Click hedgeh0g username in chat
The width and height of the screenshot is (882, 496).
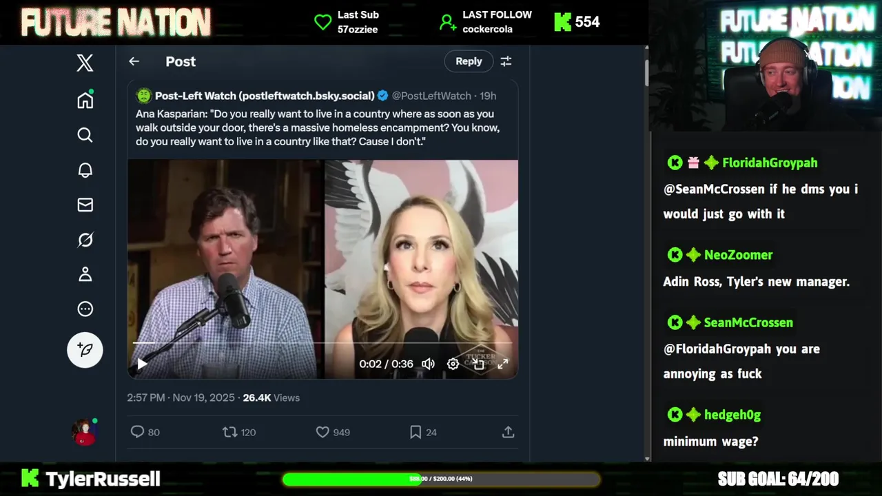(x=732, y=415)
